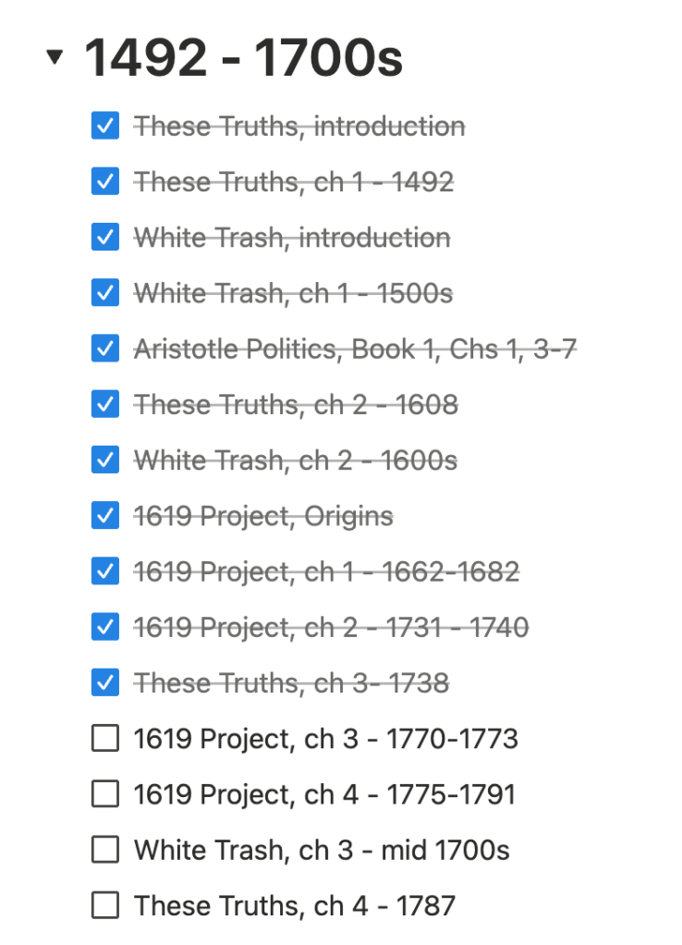Check These Truths, ch 4 - 1787
The width and height of the screenshot is (682, 945).
(105, 905)
